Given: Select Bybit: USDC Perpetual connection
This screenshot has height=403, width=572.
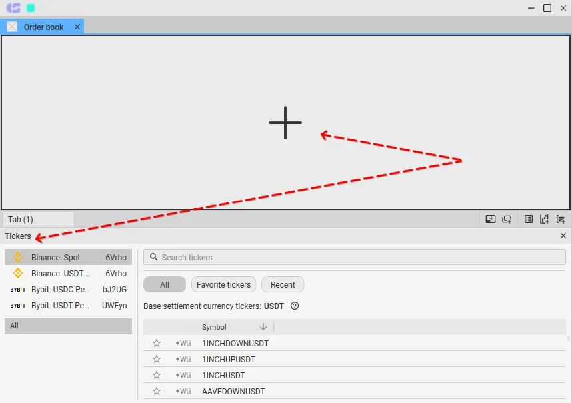Looking at the screenshot, I should 68,290.
